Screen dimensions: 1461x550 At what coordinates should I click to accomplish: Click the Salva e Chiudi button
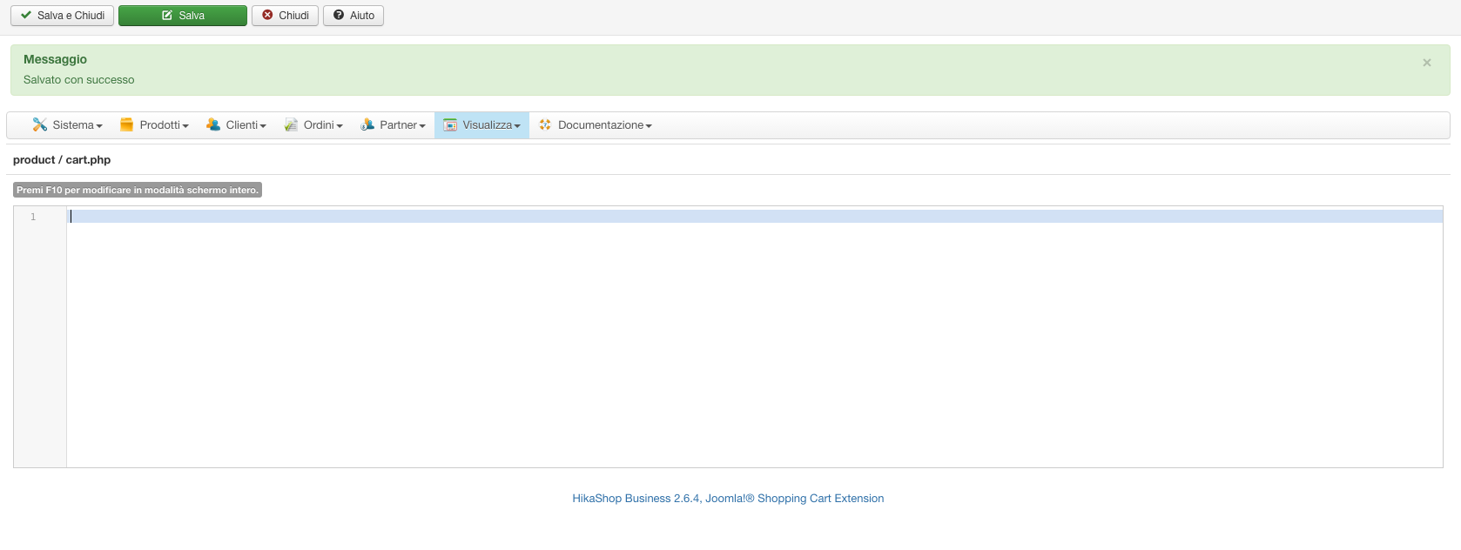point(62,16)
